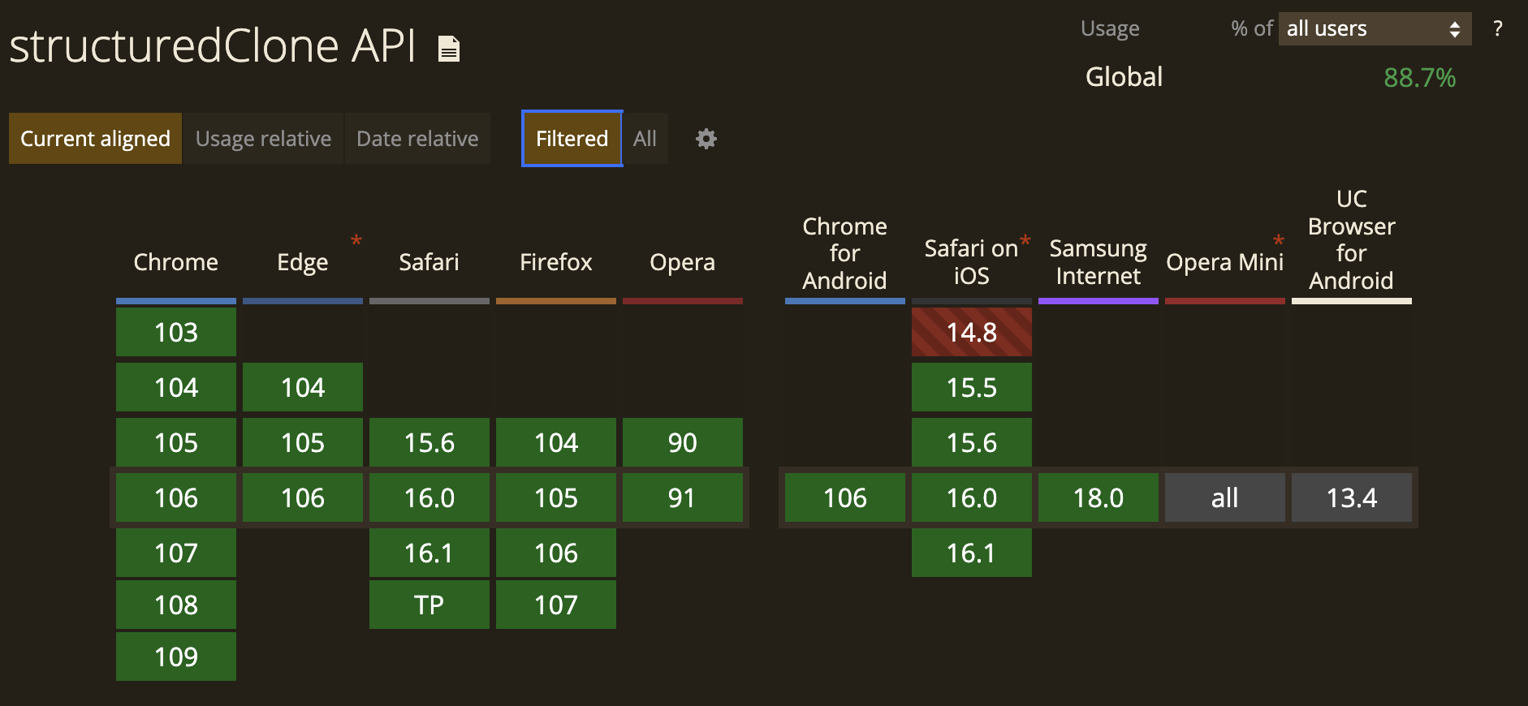Click the Samsung Internet column header
Image resolution: width=1528 pixels, height=706 pixels.
tap(1099, 262)
